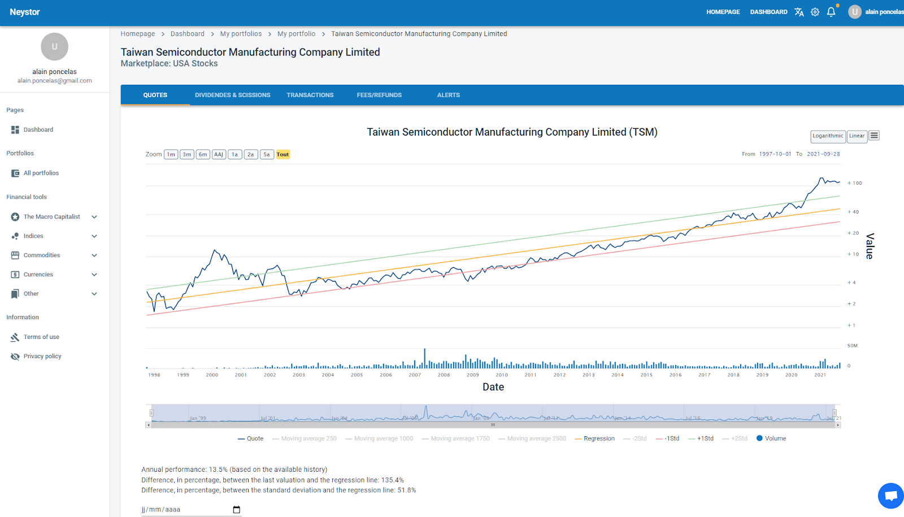Toggle Moving average 250 legend item
This screenshot has height=517, width=904.
tap(305, 438)
